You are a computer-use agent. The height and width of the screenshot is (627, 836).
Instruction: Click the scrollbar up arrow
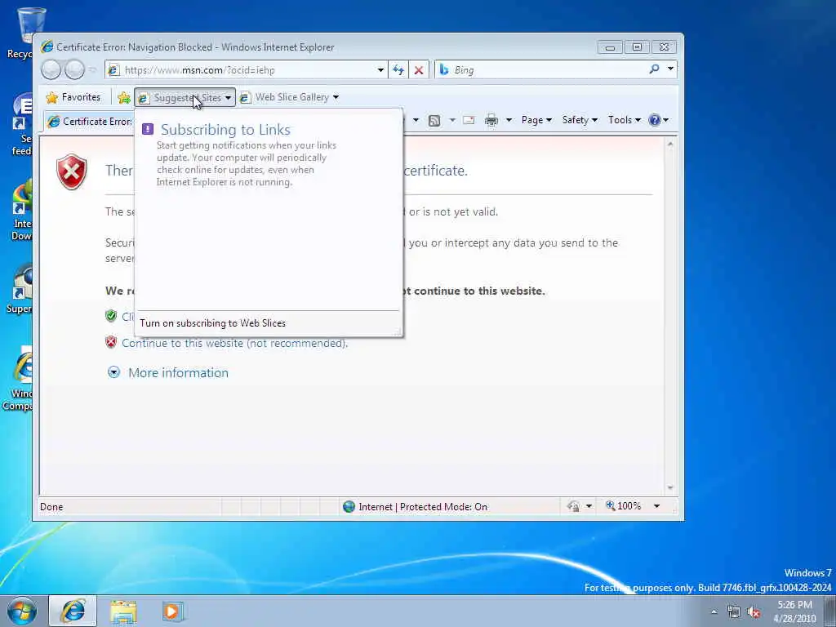670,145
